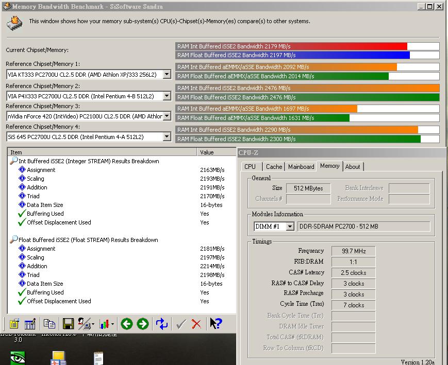Viewport: 448px width, 365px height.
Task: Click the 99.7 MHz Frequency field
Action: (354, 251)
